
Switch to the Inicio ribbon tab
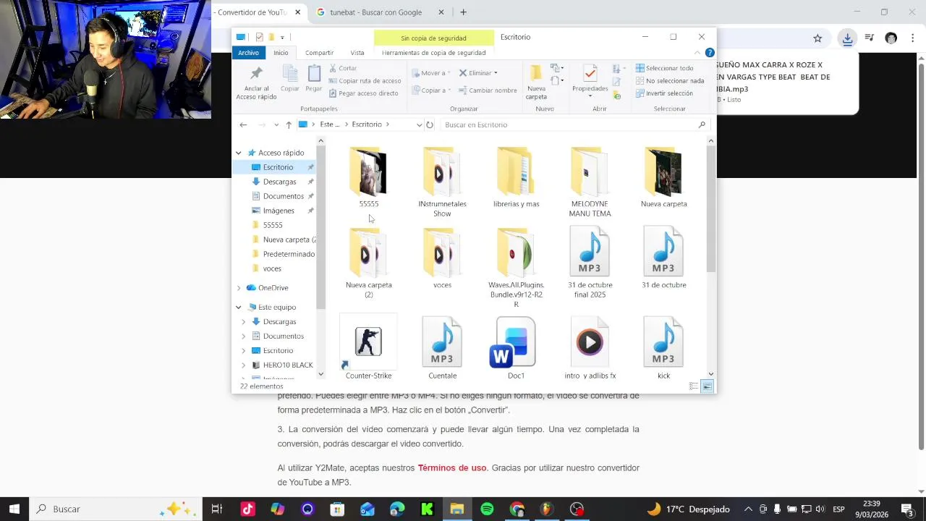281,53
